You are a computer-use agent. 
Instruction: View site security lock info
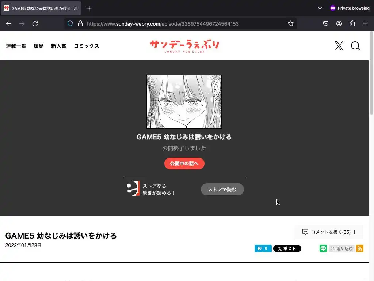(80, 24)
